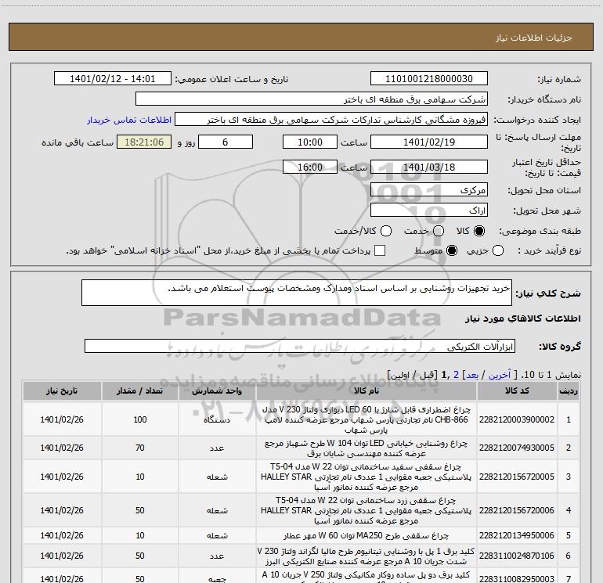603x583 pixels.
Task: Select the خدمت radio button
Action: tap(439, 231)
